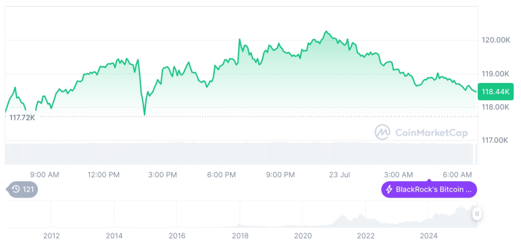The image size is (521, 243).
Task: Click the 23 Jul date label
Action: pos(339,175)
